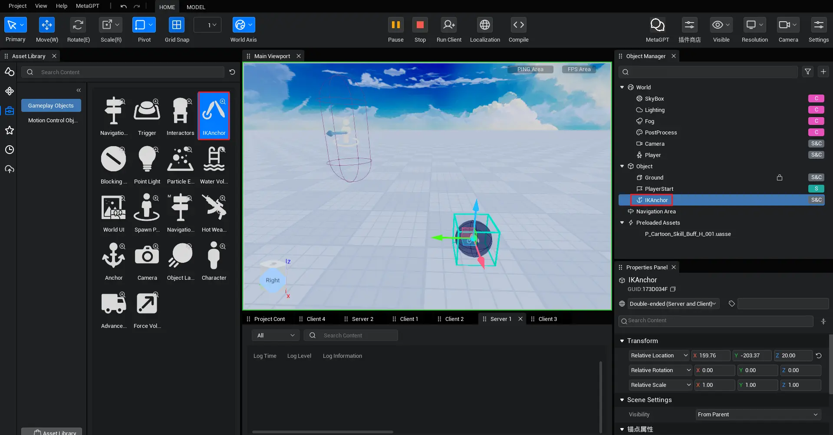Open the Camera toolbar dropdown

[788, 25]
